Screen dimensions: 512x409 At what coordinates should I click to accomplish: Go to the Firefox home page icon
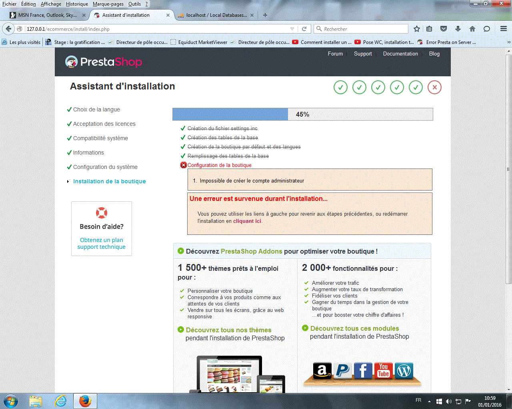coord(472,29)
